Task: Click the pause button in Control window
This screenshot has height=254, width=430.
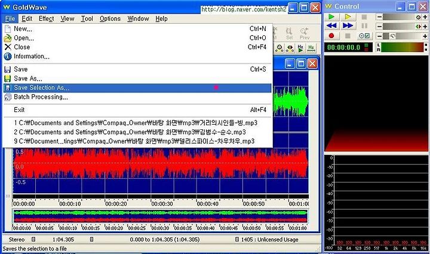Action: pos(364,26)
